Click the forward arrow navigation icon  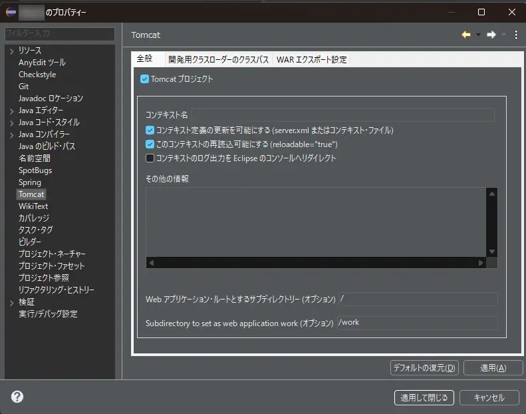pos(491,35)
